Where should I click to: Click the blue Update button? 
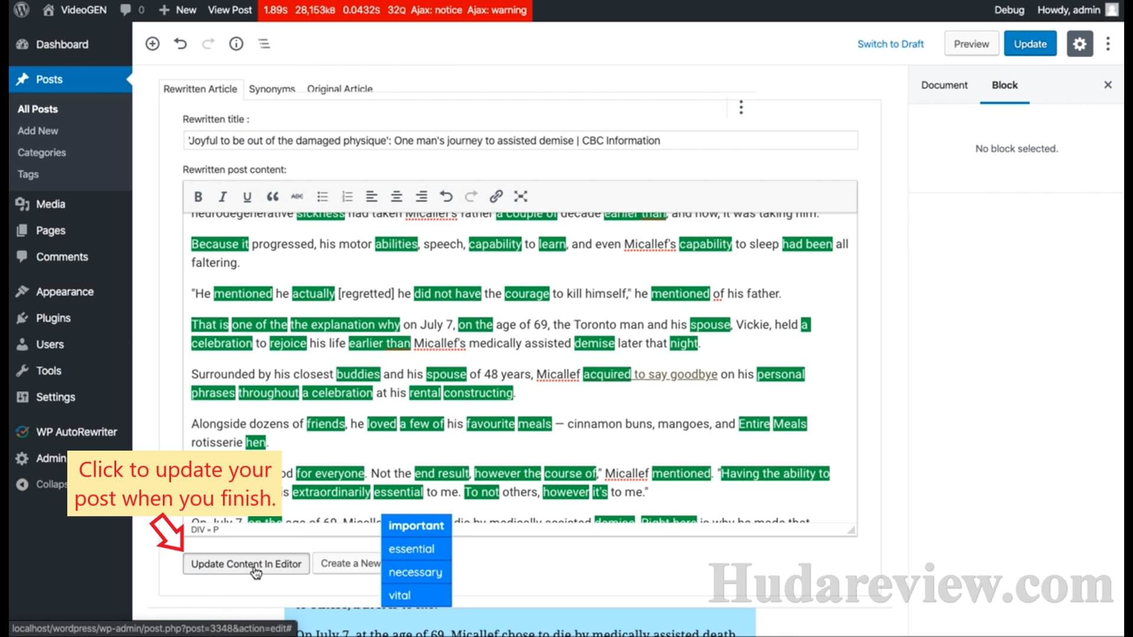[1030, 44]
